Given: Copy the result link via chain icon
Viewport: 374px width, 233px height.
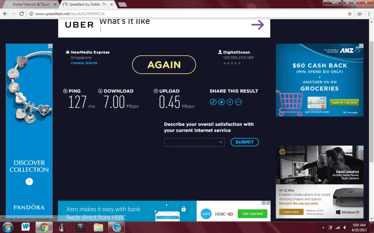Looking at the screenshot, I should pos(213,102).
